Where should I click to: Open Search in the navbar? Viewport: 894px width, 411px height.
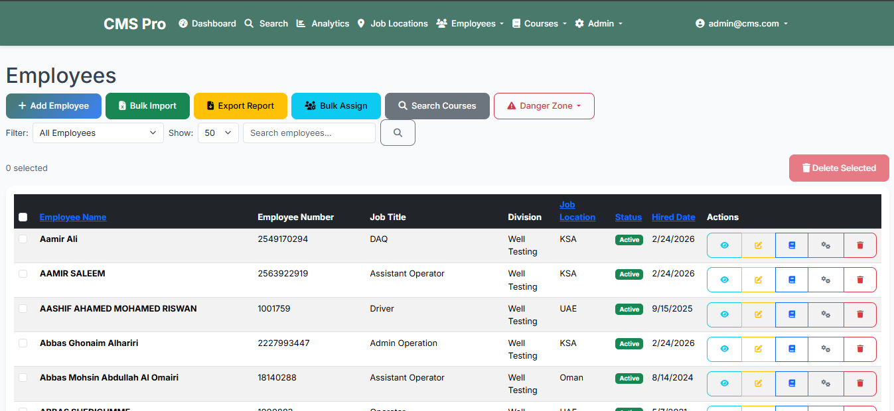click(266, 23)
